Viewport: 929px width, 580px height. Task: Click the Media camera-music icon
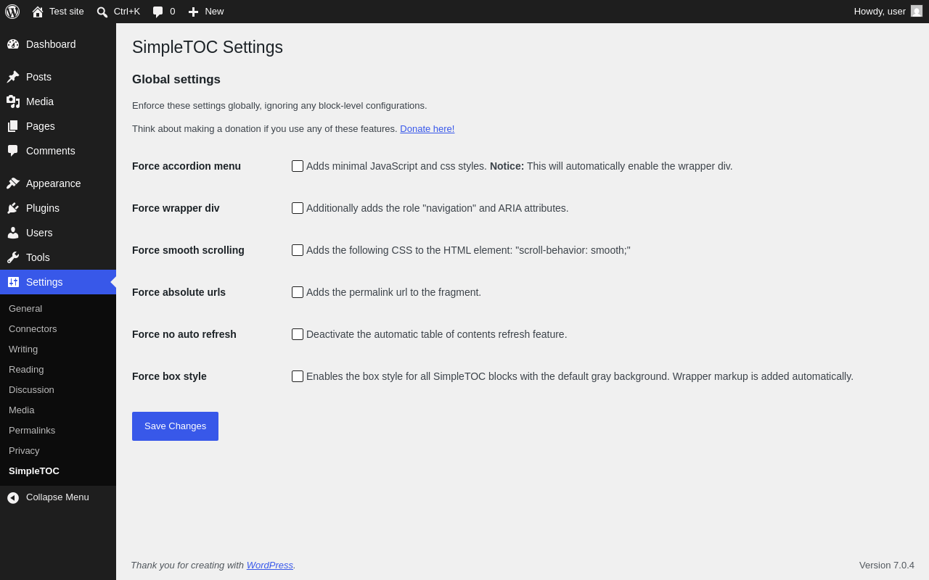(x=13, y=101)
